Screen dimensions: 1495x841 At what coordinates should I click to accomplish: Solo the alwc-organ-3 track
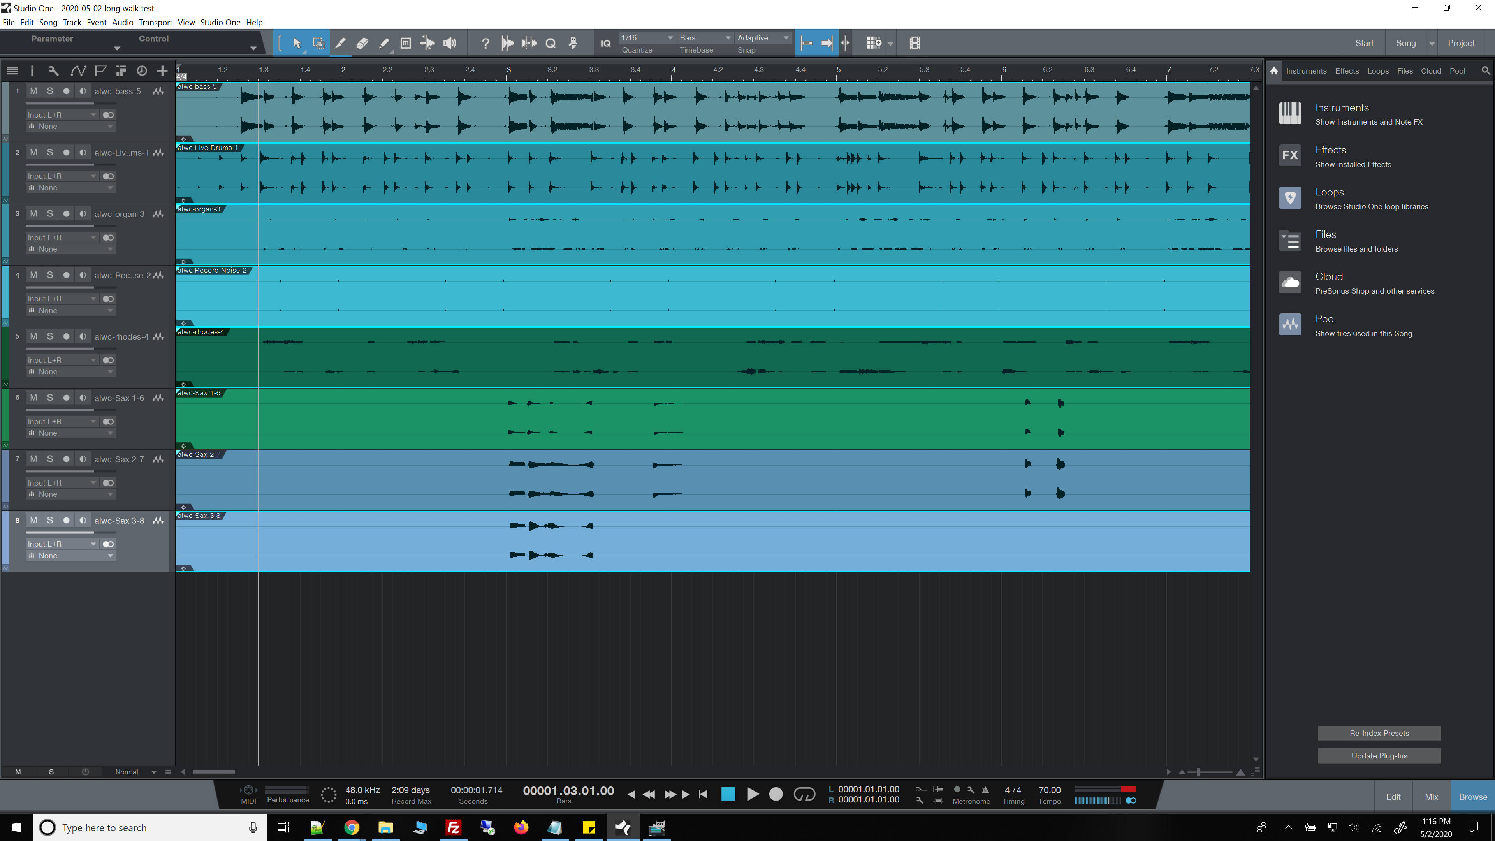(50, 214)
